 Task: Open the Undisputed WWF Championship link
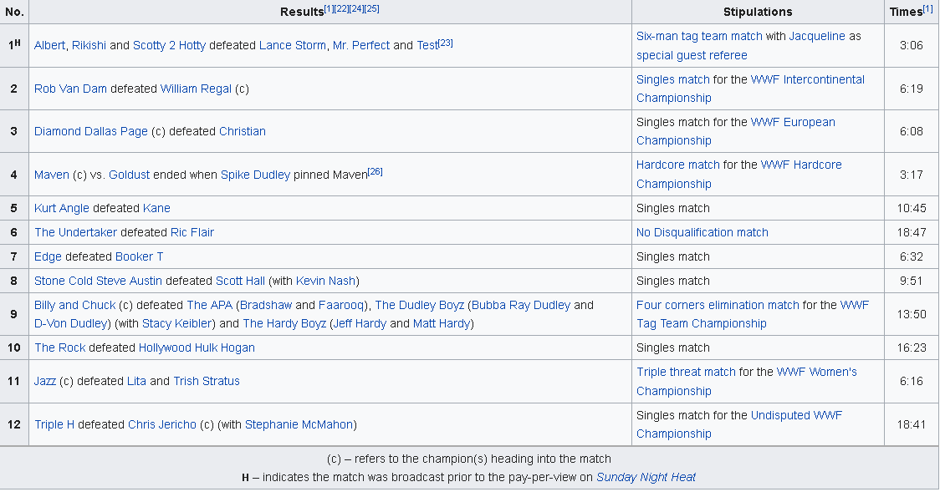pyautogui.click(x=796, y=415)
